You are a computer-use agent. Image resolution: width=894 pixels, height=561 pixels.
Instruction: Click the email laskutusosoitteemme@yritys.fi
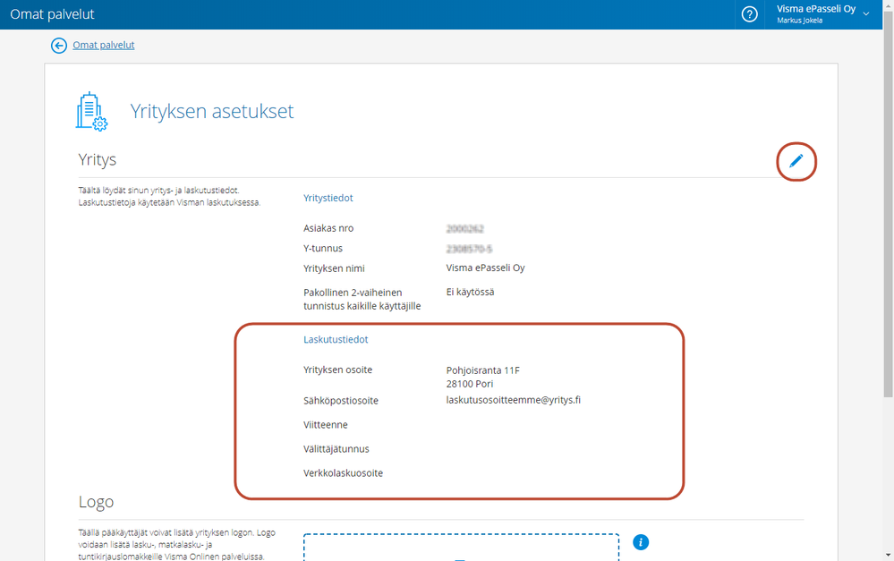pos(513,400)
